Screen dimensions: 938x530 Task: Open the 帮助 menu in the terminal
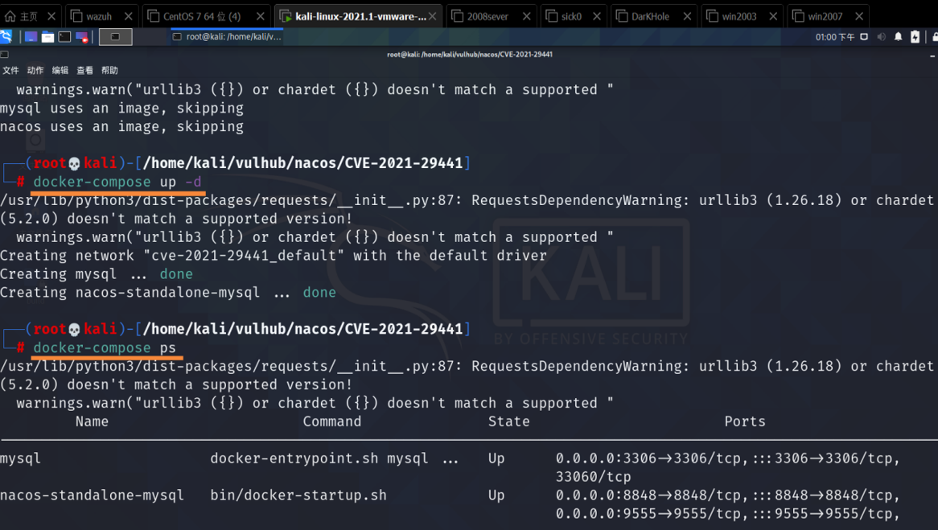click(x=109, y=71)
